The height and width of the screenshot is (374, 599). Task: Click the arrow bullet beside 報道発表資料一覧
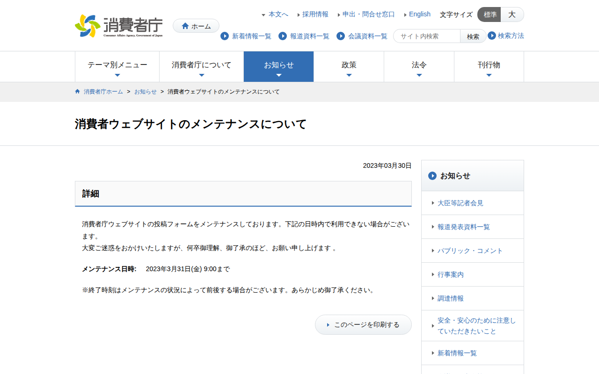(x=433, y=227)
